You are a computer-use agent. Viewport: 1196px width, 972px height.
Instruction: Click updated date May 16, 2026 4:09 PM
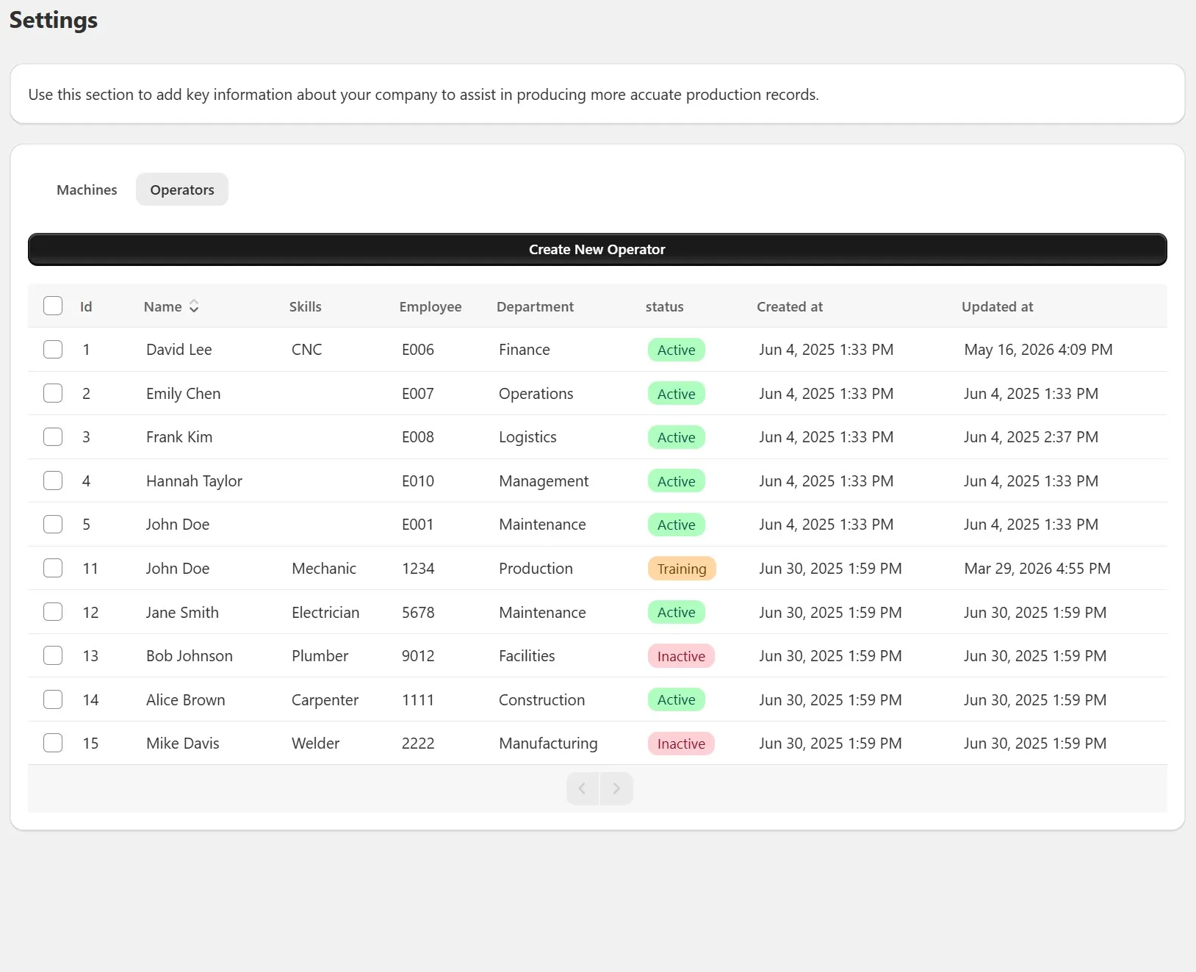point(1038,350)
